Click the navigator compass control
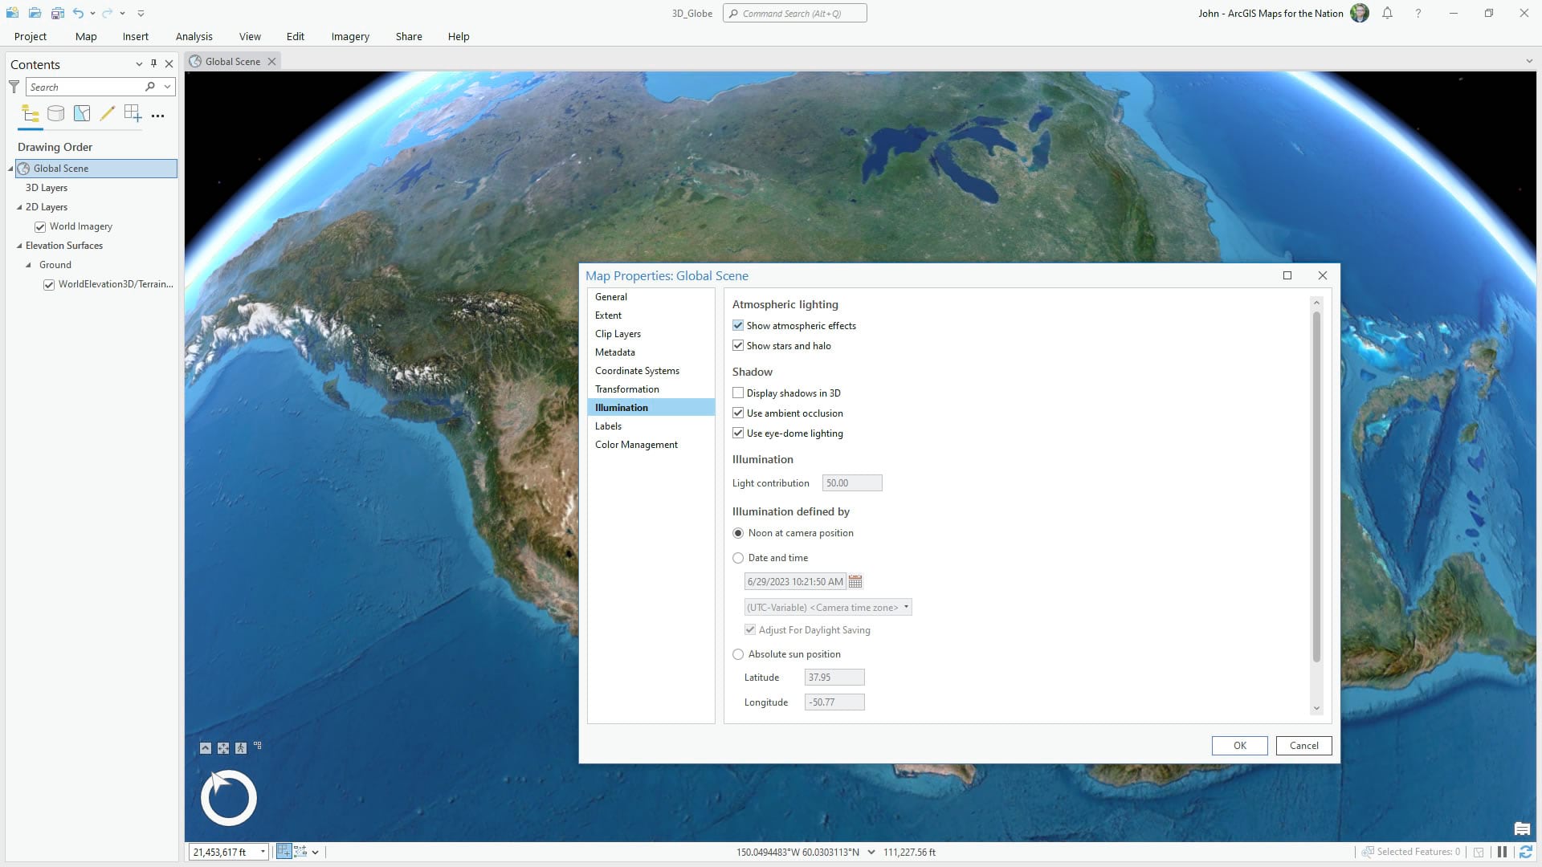The image size is (1542, 867). [229, 798]
